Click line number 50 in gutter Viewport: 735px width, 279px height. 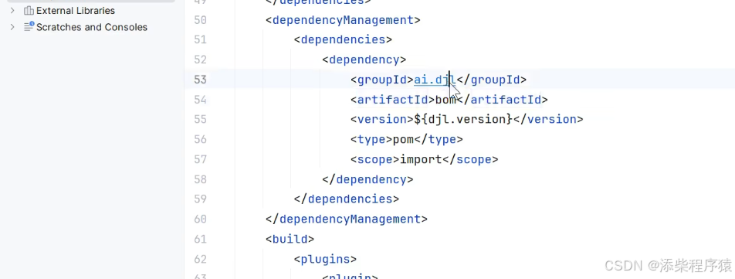coord(200,20)
